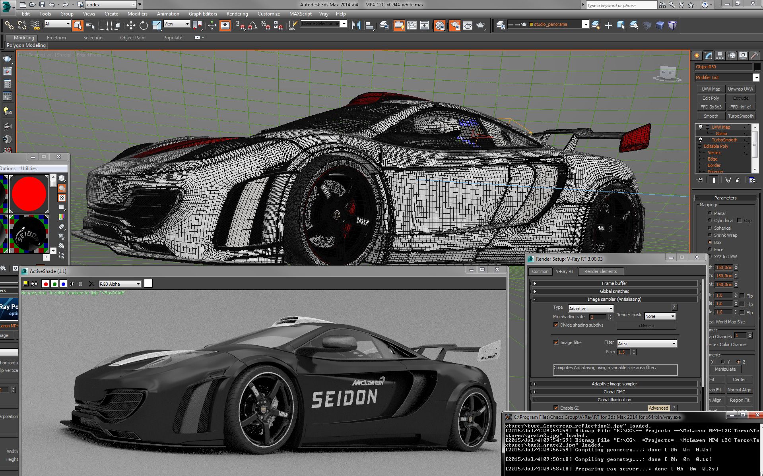Select the Link tool in main toolbar
Viewport: 763px width, 476px height.
pos(9,25)
